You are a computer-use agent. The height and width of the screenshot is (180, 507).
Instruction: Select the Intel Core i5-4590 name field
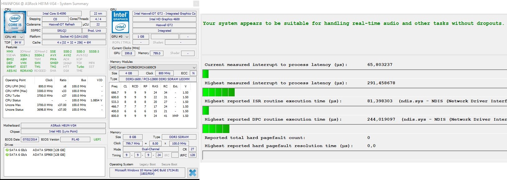[54, 13]
